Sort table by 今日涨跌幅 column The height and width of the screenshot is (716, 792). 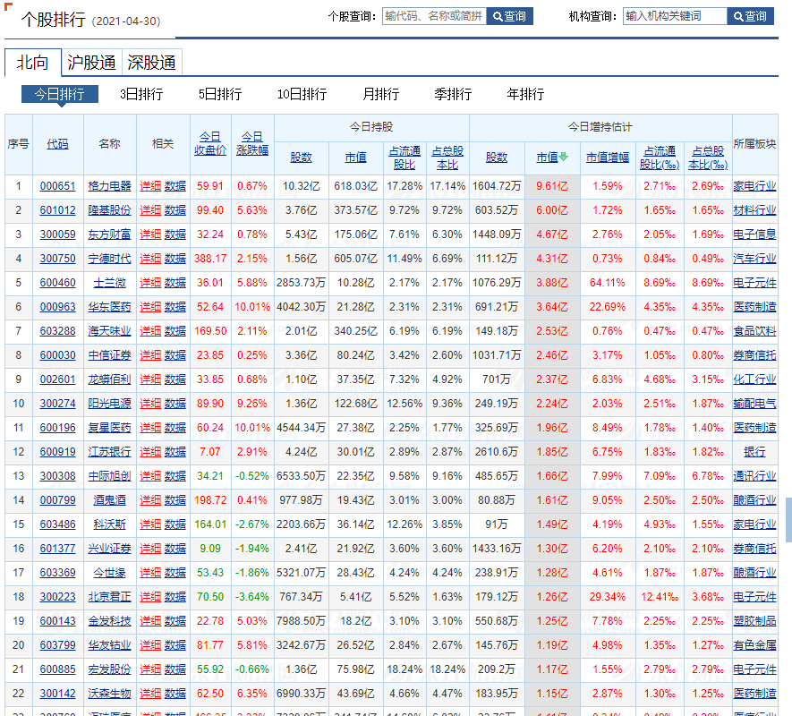point(252,143)
